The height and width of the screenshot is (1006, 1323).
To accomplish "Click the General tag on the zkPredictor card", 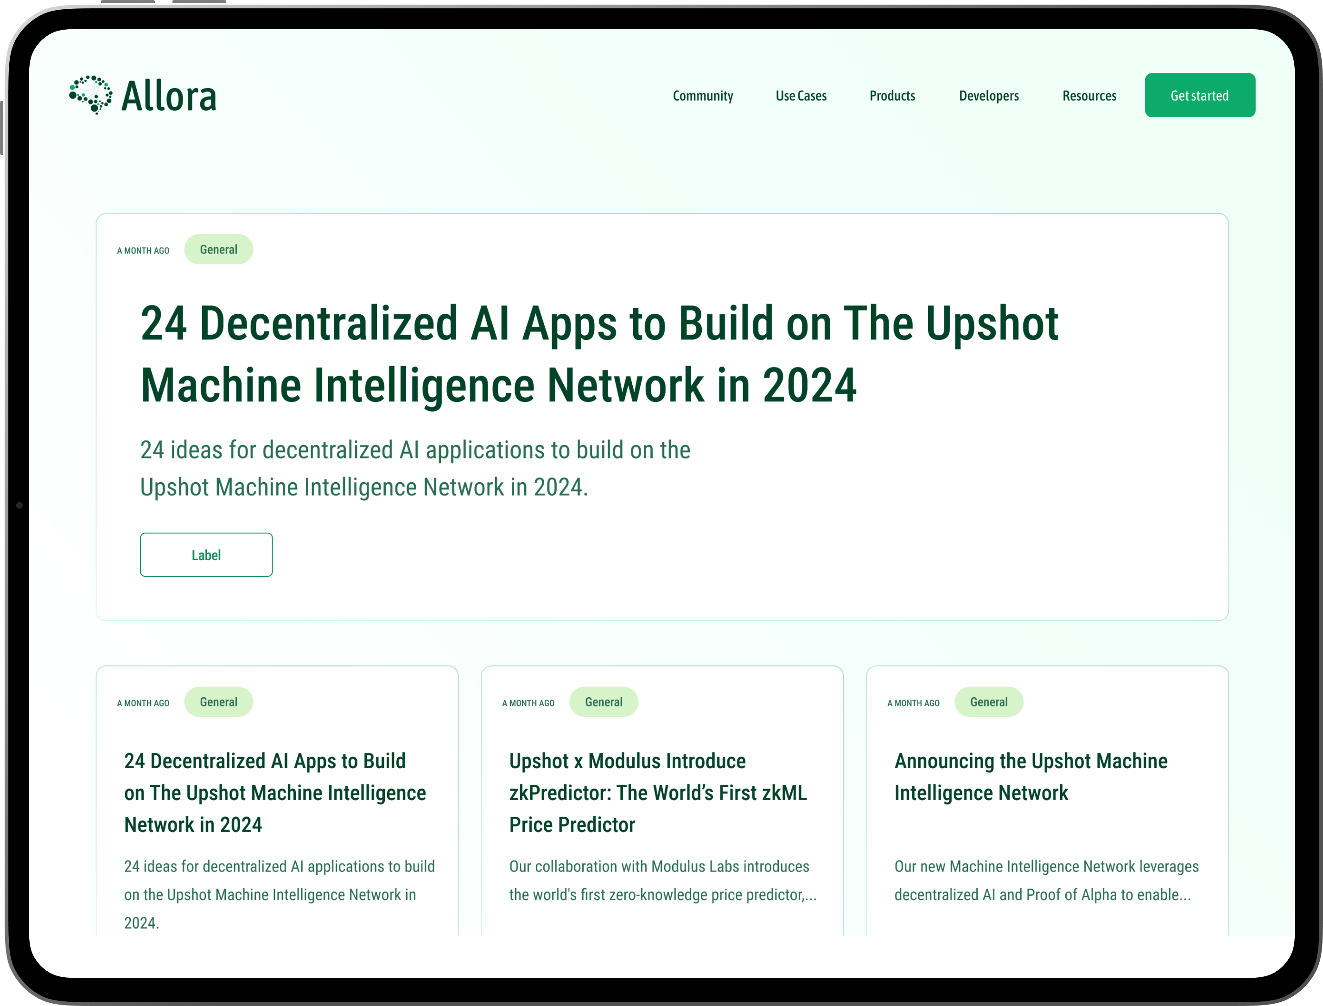I will tap(603, 702).
